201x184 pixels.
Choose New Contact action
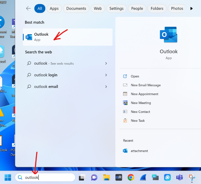pos(140,112)
